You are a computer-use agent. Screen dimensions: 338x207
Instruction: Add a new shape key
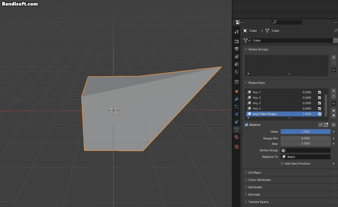pyautogui.click(x=334, y=91)
